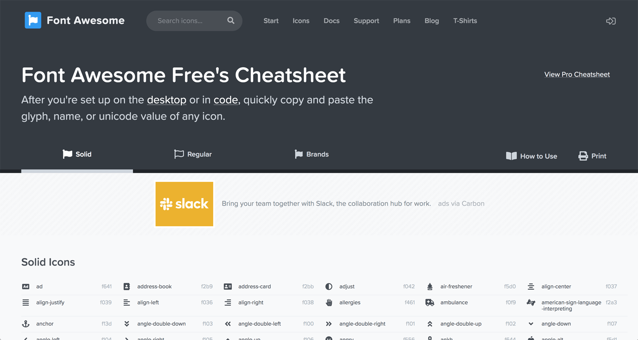638x340 pixels.
Task: Select the unicode value f641
Action: tap(107, 286)
